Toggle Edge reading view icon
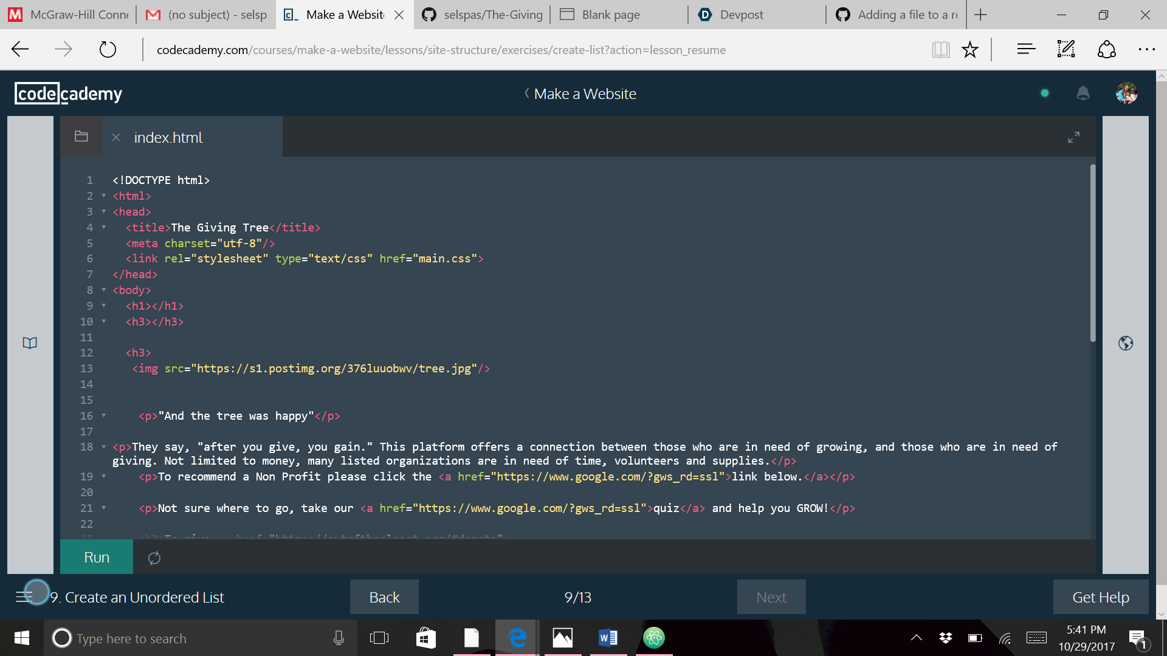 940,50
